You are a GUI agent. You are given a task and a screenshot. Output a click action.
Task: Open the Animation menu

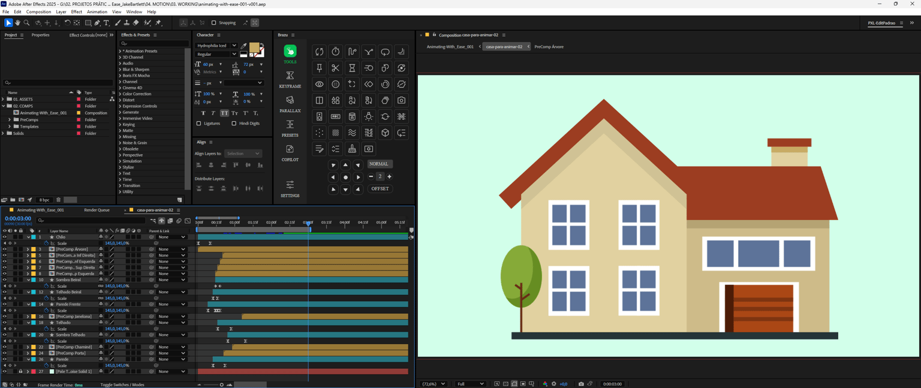tap(97, 11)
